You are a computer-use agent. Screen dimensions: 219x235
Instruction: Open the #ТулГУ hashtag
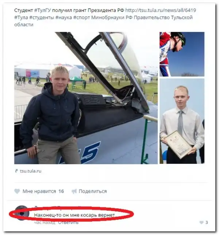coord(43,10)
